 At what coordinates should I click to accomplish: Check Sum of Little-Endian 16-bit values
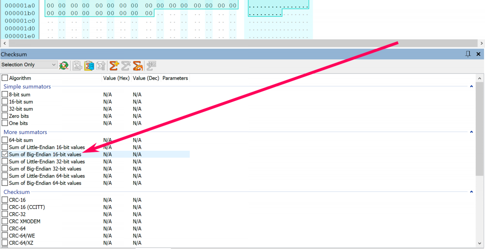pos(5,147)
